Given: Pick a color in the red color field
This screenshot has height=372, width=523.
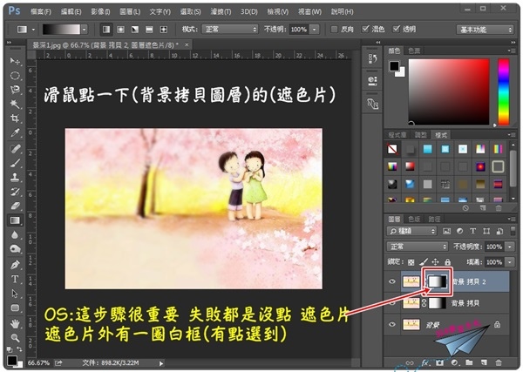Looking at the screenshot, I should point(449,91).
